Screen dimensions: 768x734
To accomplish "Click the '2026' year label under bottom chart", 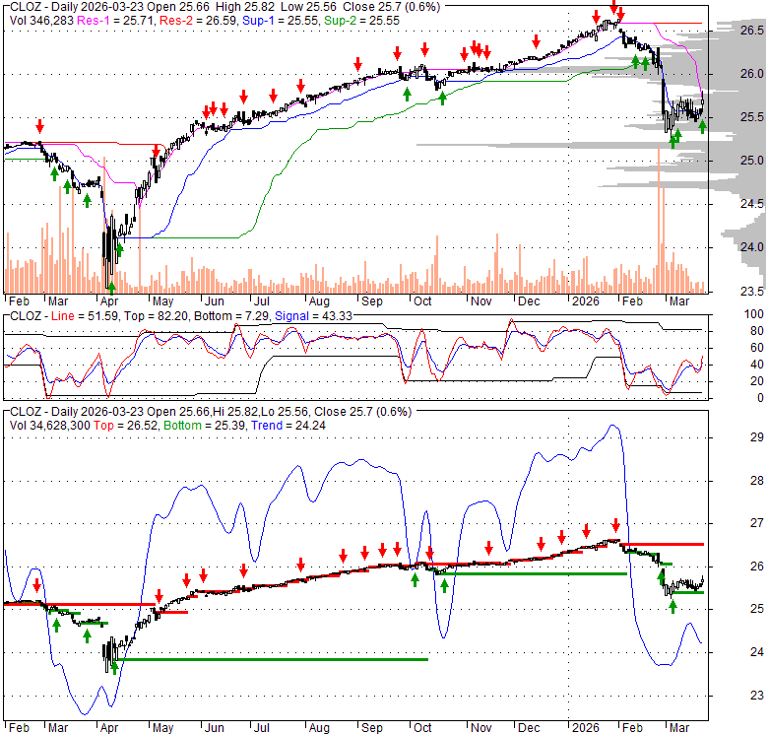I will point(586,728).
